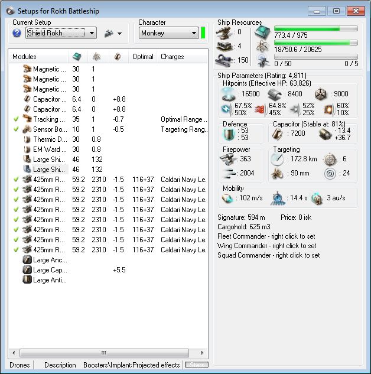Click the powergrid usage bar 773.4 / 975
Image resolution: width=371 pixels, height=374 pixels.
pyautogui.click(x=315, y=29)
